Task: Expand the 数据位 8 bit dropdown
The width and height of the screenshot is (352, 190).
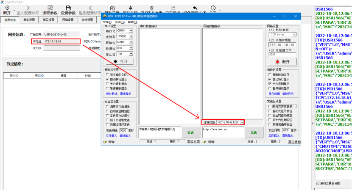Action: (131, 48)
